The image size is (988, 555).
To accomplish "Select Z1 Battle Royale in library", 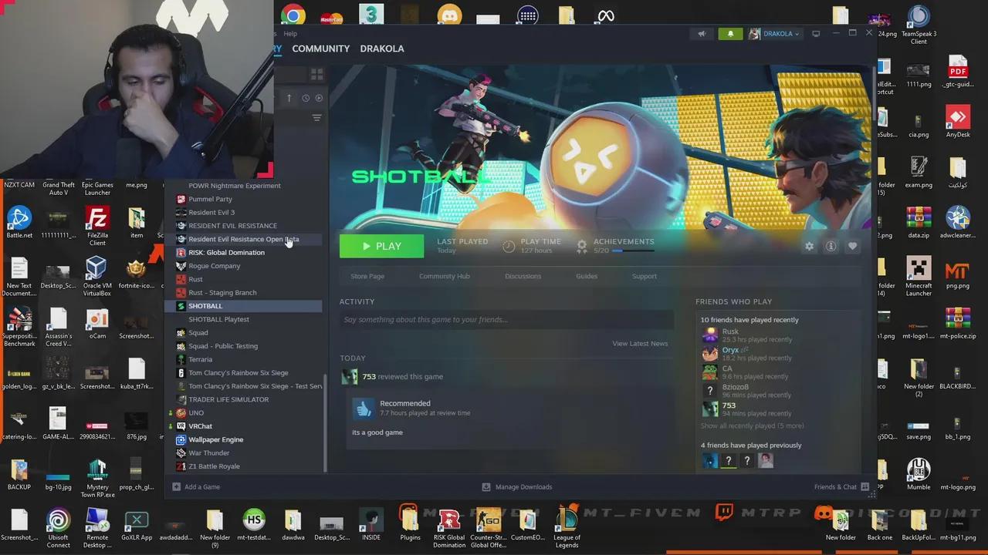I will (214, 466).
